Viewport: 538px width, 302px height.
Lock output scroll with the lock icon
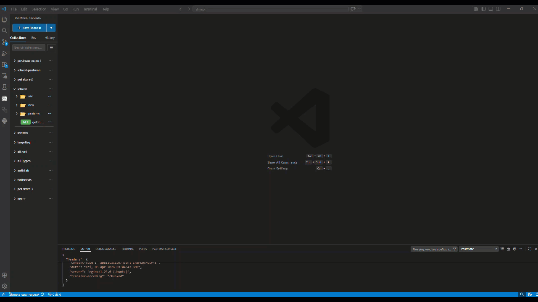(508, 249)
